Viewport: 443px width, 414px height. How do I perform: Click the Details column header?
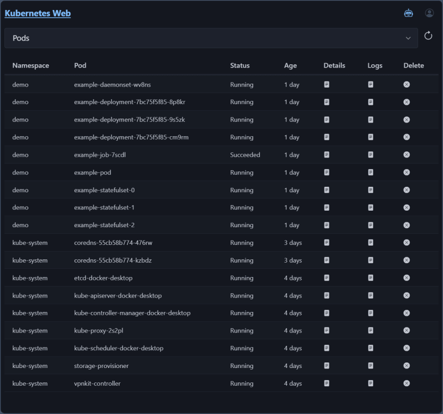click(334, 65)
